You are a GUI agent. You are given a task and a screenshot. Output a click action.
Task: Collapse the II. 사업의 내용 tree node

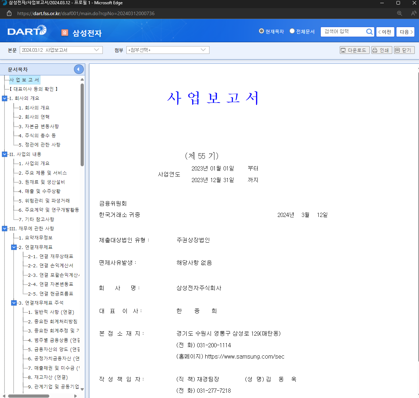click(5, 154)
